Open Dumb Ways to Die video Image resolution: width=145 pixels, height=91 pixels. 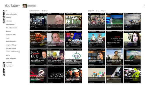pyautogui.click(x=97, y=75)
